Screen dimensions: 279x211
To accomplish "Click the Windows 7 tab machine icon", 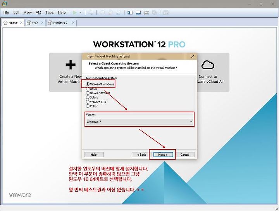I will pos(50,23).
